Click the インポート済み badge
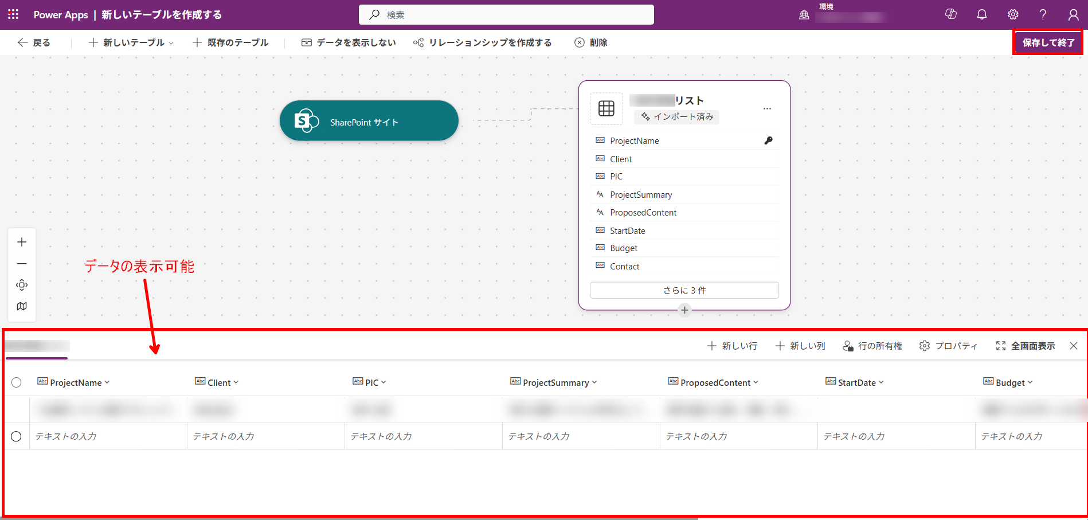 tap(677, 116)
